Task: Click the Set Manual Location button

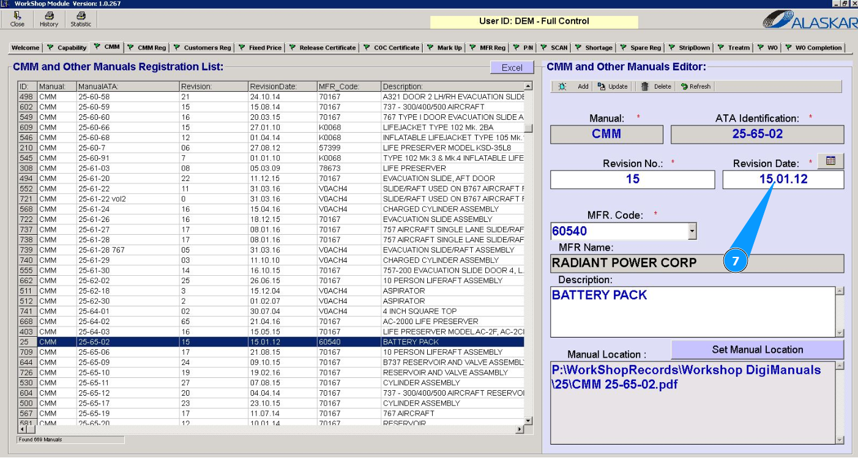Action: click(757, 350)
